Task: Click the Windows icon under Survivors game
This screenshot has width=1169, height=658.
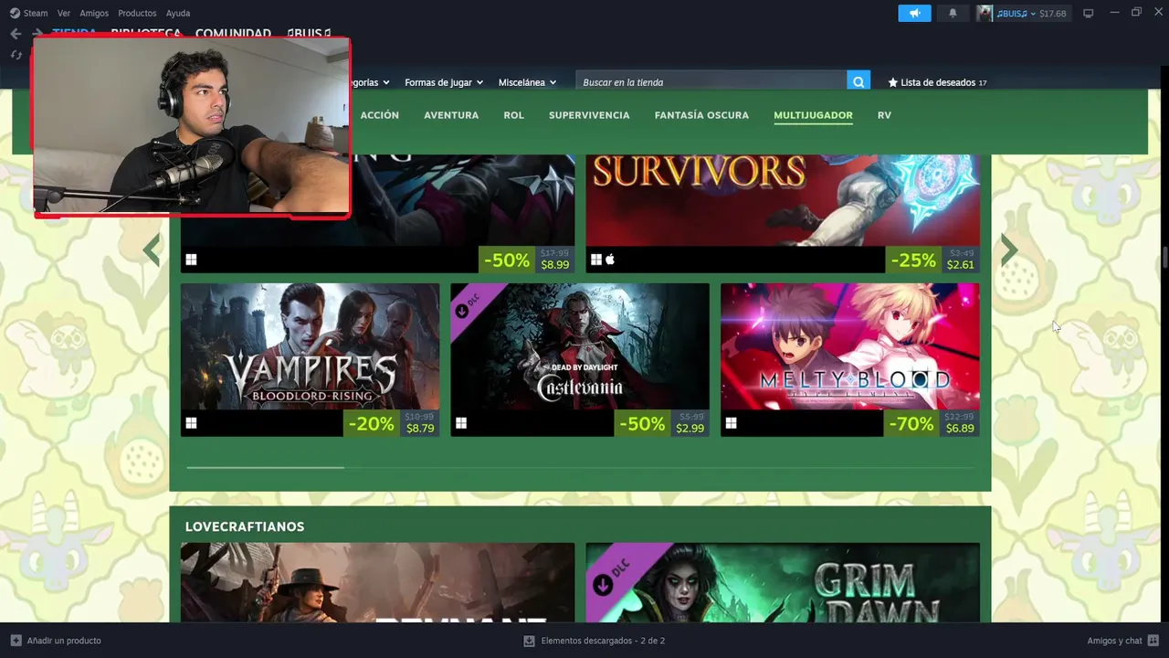Action: pyautogui.click(x=596, y=260)
